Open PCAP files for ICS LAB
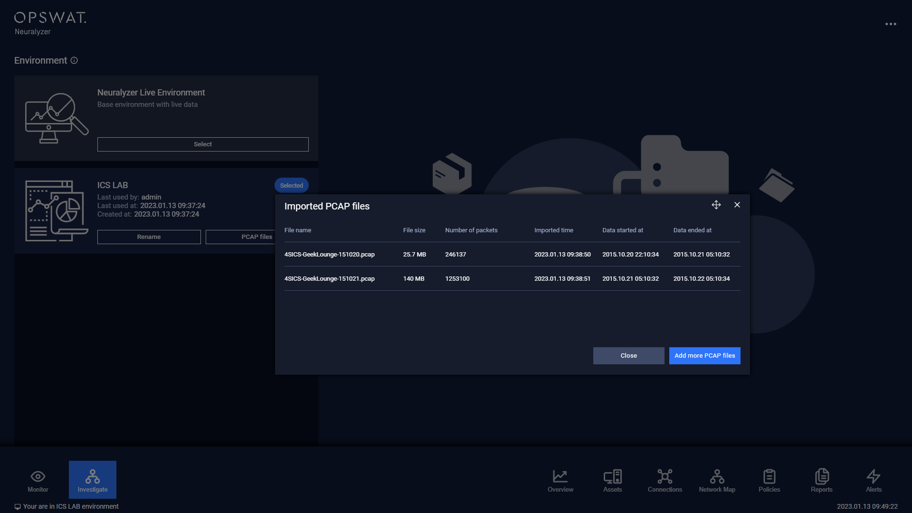912x513 pixels. pyautogui.click(x=240, y=237)
